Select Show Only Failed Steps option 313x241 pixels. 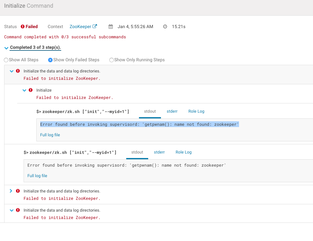[x=50, y=60]
